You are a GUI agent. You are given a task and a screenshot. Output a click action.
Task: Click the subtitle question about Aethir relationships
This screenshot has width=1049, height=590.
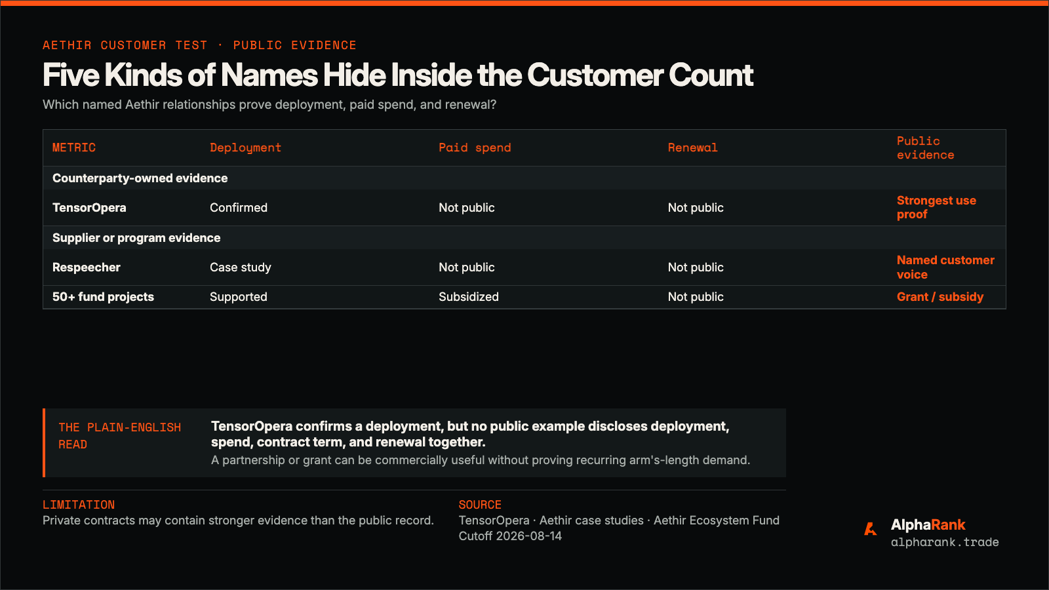(269, 105)
